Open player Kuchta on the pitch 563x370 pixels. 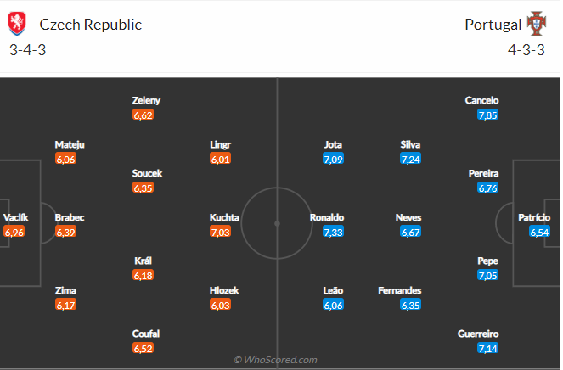point(224,218)
